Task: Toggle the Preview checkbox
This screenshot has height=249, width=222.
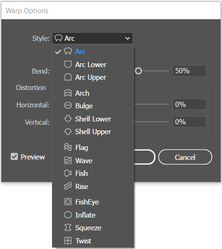Action: coord(14,157)
